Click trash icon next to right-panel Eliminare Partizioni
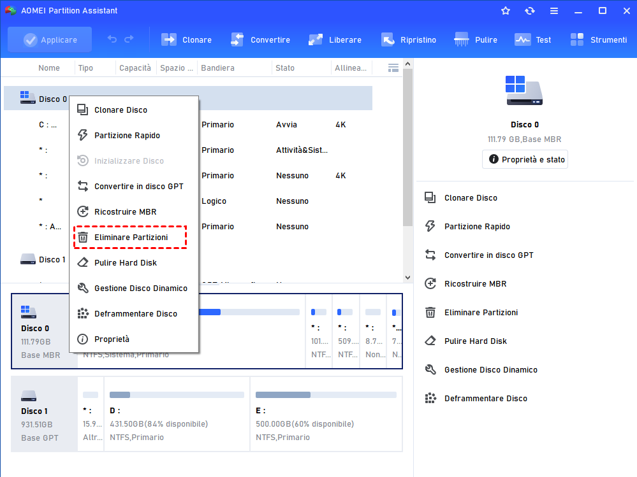Image resolution: width=637 pixels, height=477 pixels. click(430, 312)
